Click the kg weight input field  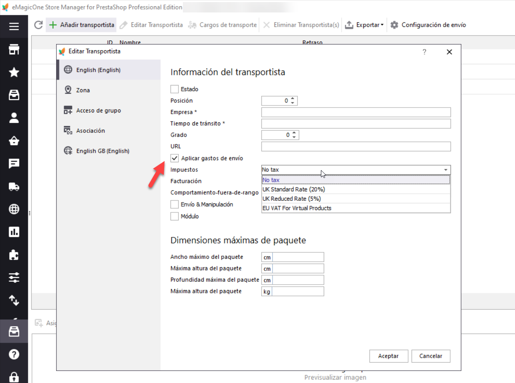point(298,291)
